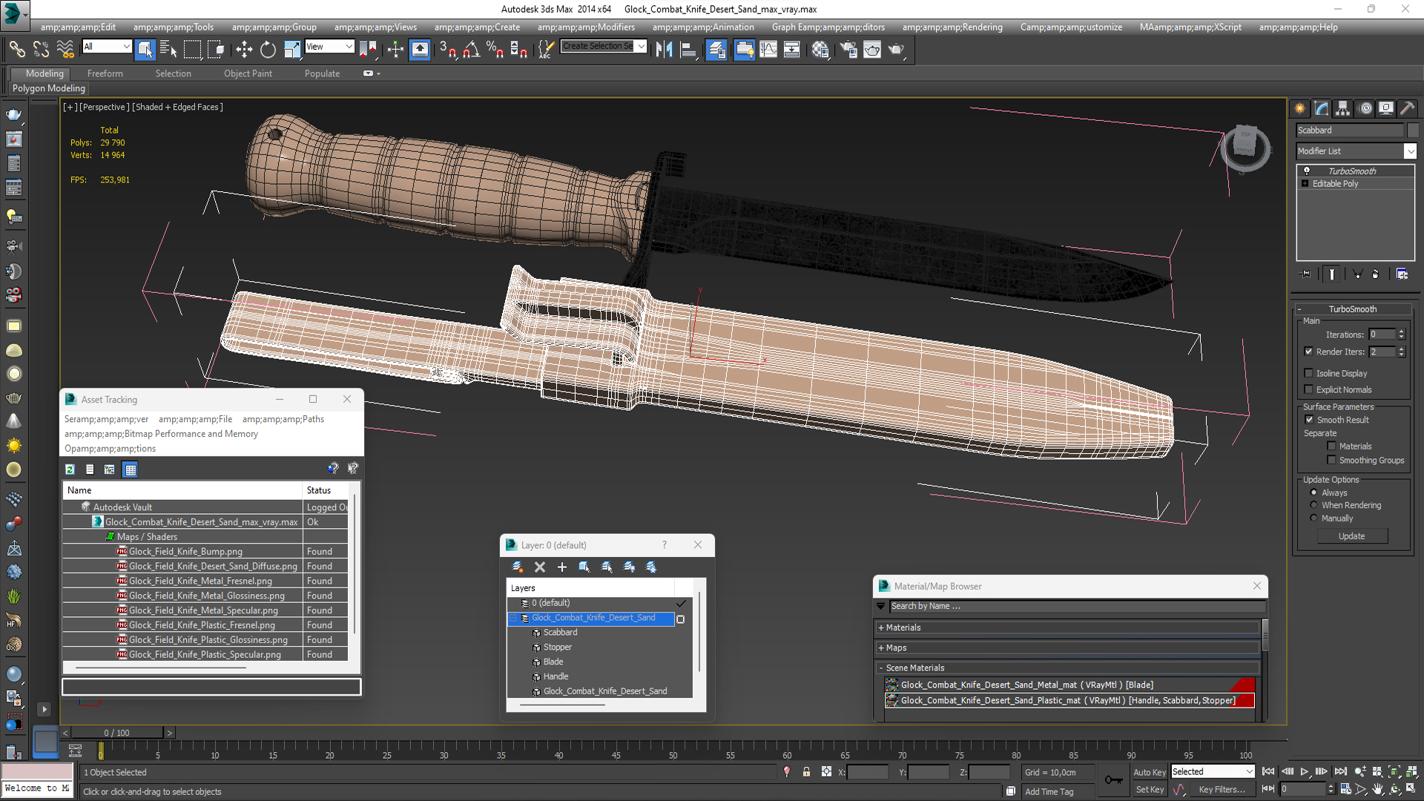Image resolution: width=1424 pixels, height=801 pixels.
Task: Select Manually update option
Action: 1313,518
